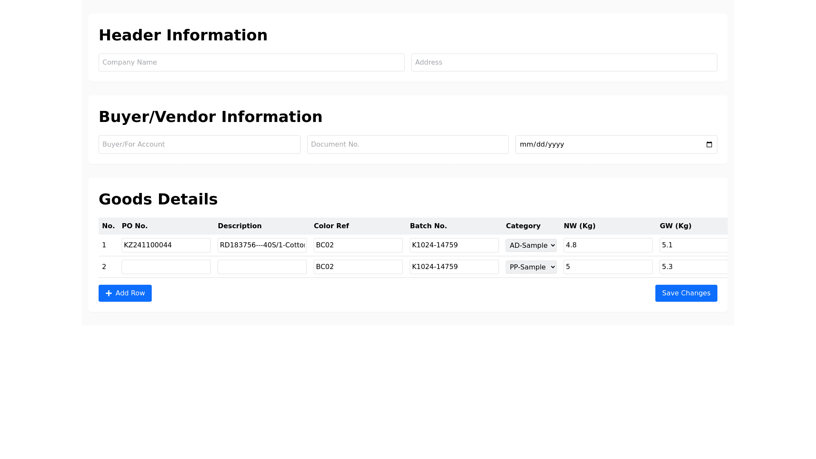The height and width of the screenshot is (459, 816).
Task: Click the empty Description field in row 2
Action: (x=262, y=267)
